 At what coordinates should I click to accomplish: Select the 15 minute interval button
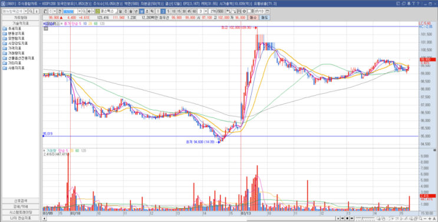[179, 11]
